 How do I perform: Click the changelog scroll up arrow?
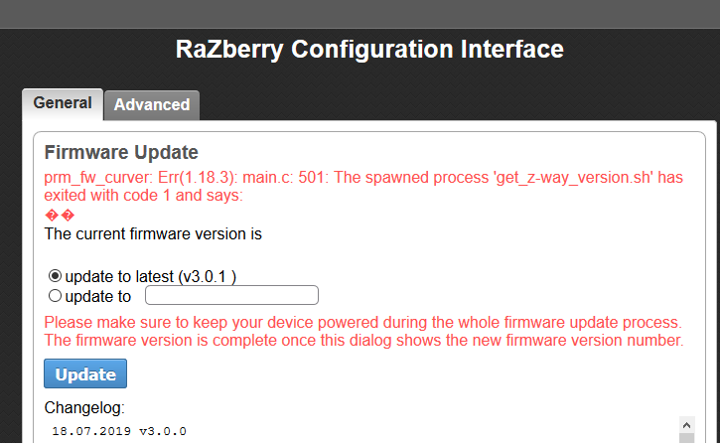686,424
